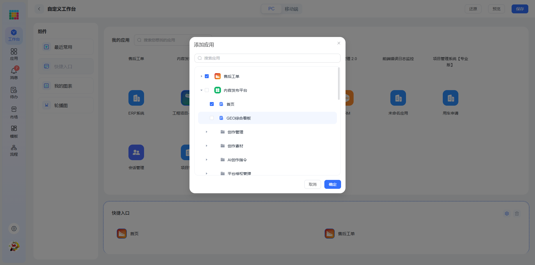Click the 未命名应用 app icon

tap(398, 98)
